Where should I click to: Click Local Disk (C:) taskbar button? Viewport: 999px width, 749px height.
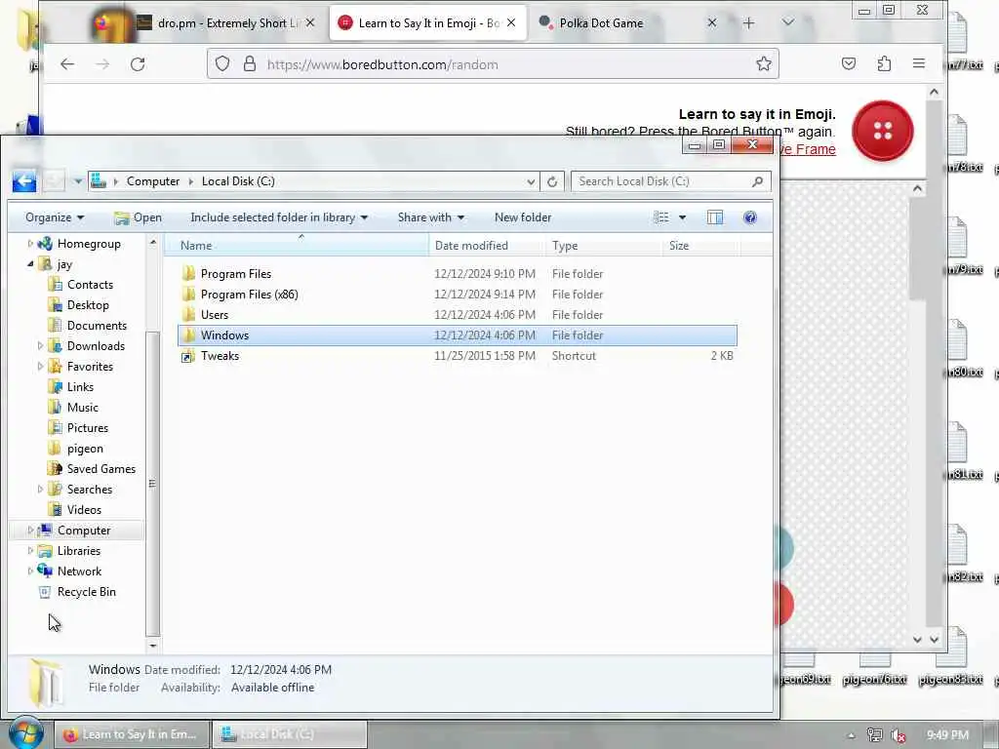click(x=289, y=734)
